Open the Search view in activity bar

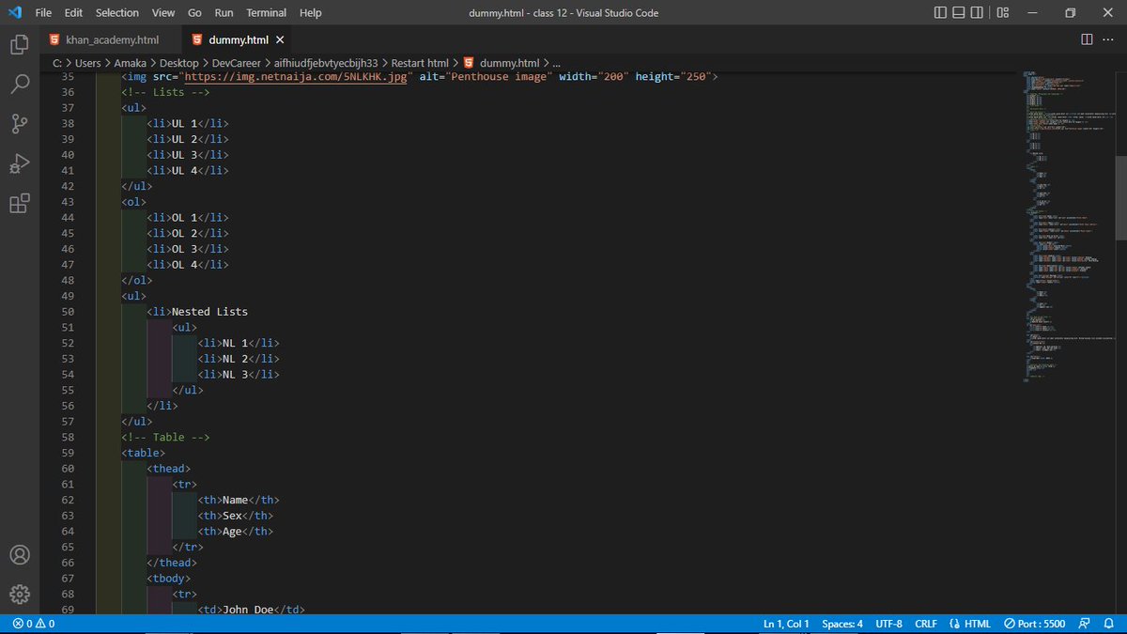tap(20, 85)
